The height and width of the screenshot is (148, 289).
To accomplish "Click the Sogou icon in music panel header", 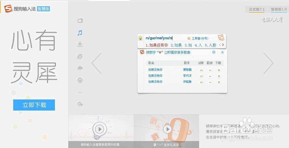I will coord(142,52).
